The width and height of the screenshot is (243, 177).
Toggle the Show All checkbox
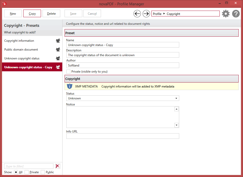16,172
